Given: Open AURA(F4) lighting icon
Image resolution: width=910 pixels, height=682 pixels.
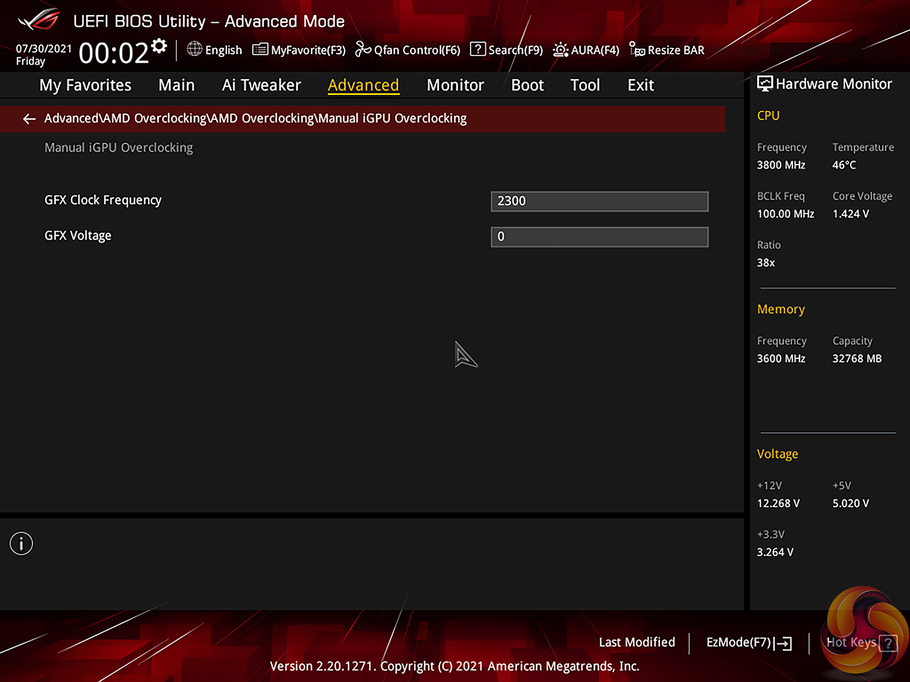Looking at the screenshot, I should 561,49.
